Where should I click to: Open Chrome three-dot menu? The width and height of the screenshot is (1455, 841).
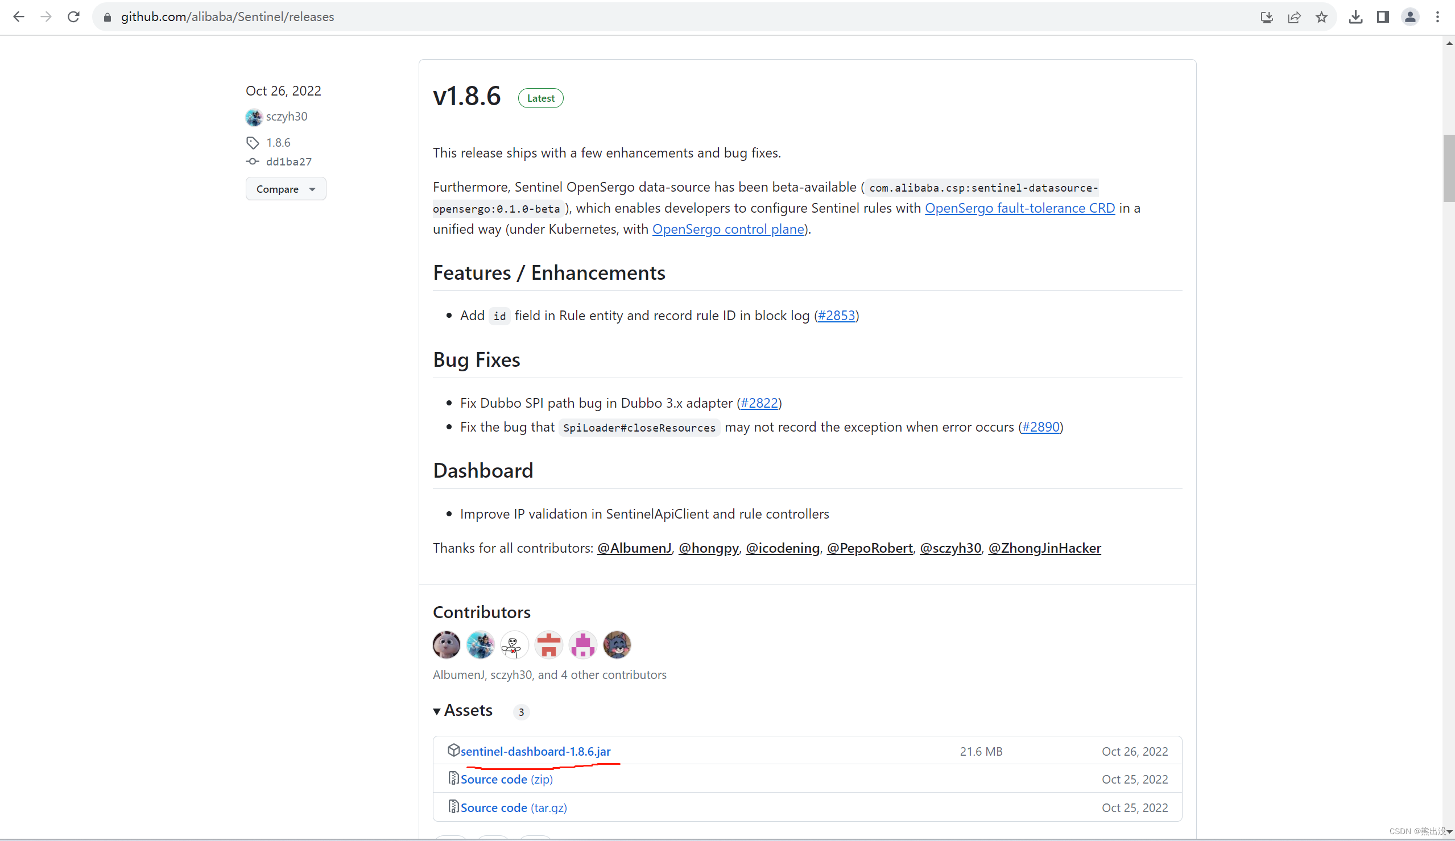[1437, 16]
